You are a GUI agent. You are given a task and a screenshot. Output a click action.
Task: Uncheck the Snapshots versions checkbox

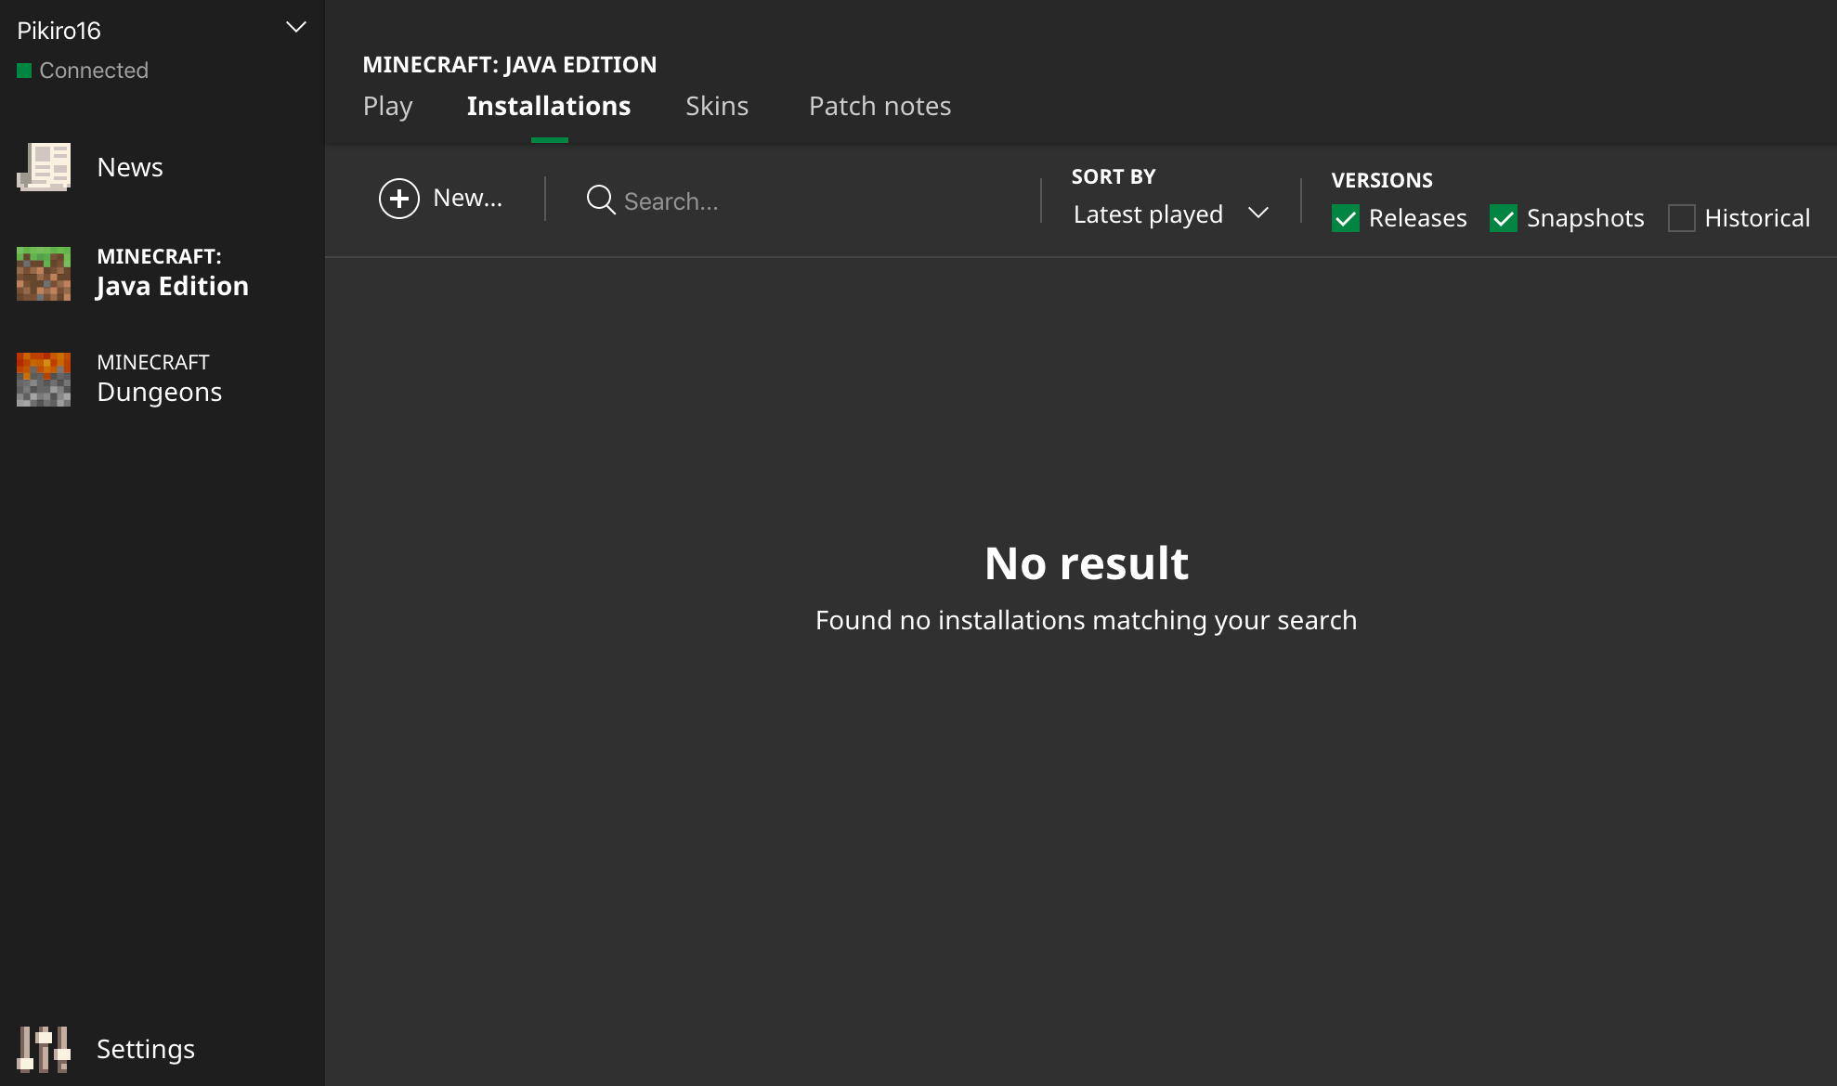(x=1503, y=218)
